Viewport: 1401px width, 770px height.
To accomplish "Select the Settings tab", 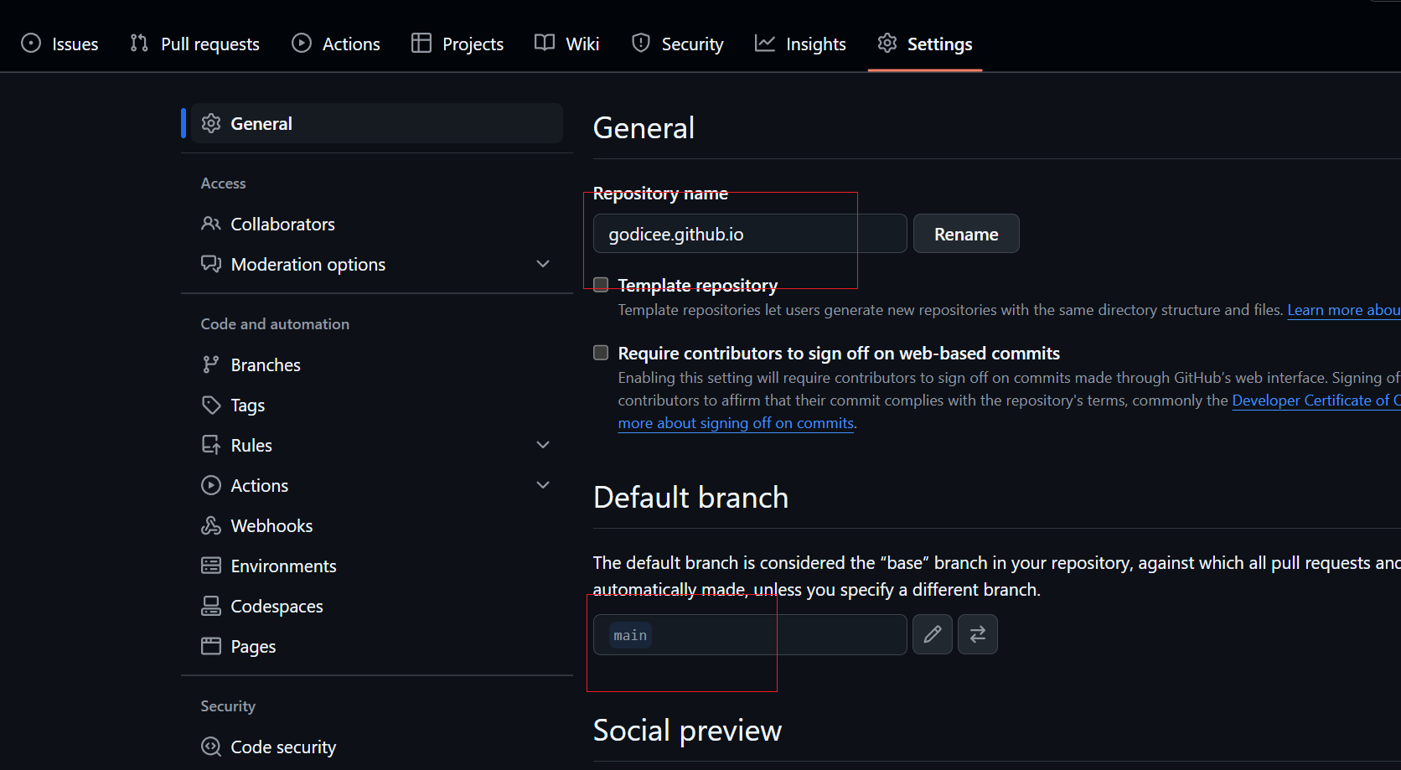I will (925, 44).
